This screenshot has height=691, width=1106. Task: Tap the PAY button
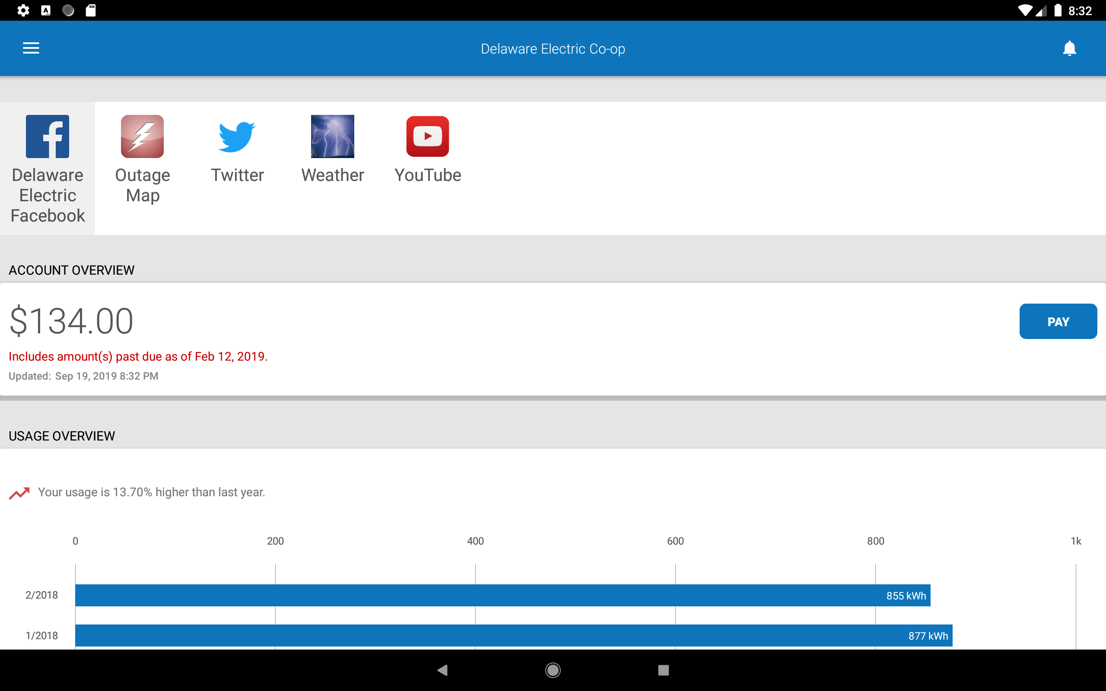pos(1058,321)
